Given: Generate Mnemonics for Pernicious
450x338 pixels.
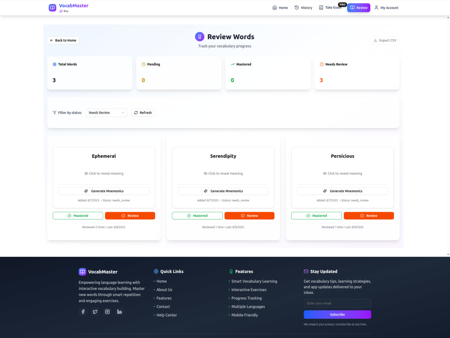Looking at the screenshot, I should coord(342,191).
